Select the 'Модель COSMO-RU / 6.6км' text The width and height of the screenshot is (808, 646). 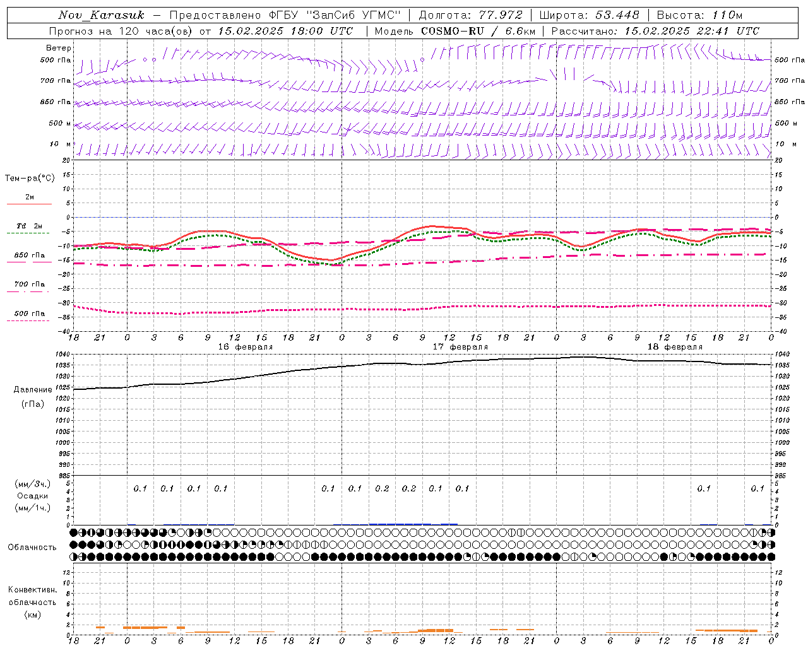455,31
